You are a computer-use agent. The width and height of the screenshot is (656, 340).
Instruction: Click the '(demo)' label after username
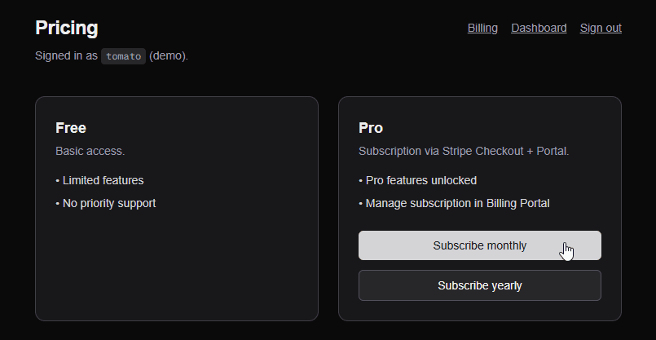169,56
